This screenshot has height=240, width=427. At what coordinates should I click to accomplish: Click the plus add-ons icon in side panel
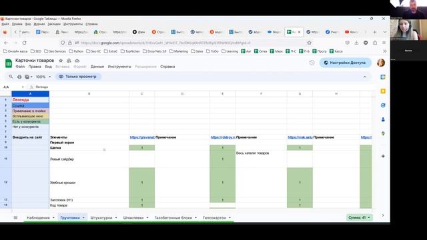coord(383,156)
